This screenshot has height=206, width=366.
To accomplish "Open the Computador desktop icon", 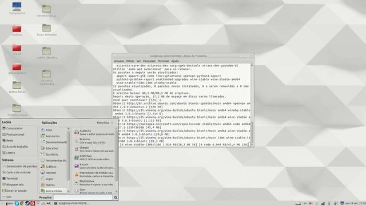I will tap(17, 9).
